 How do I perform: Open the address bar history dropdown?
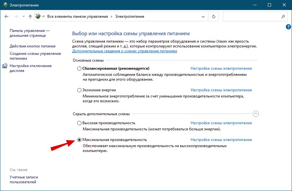203,16
